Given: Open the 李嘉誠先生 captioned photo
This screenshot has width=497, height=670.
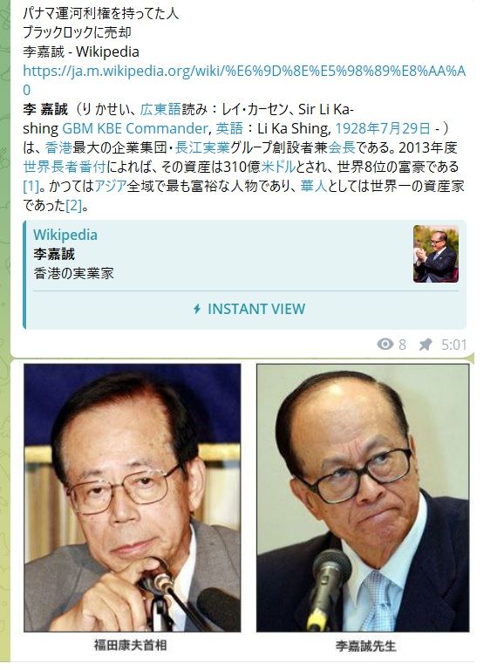Looking at the screenshot, I should pyautogui.click(x=363, y=498).
